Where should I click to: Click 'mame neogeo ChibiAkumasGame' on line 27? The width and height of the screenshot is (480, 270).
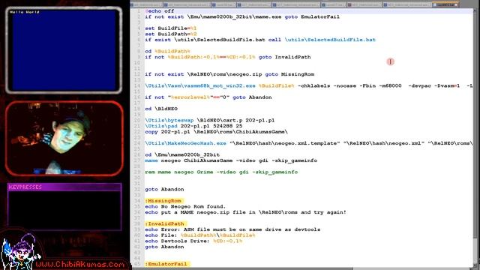pyautogui.click(x=188, y=160)
